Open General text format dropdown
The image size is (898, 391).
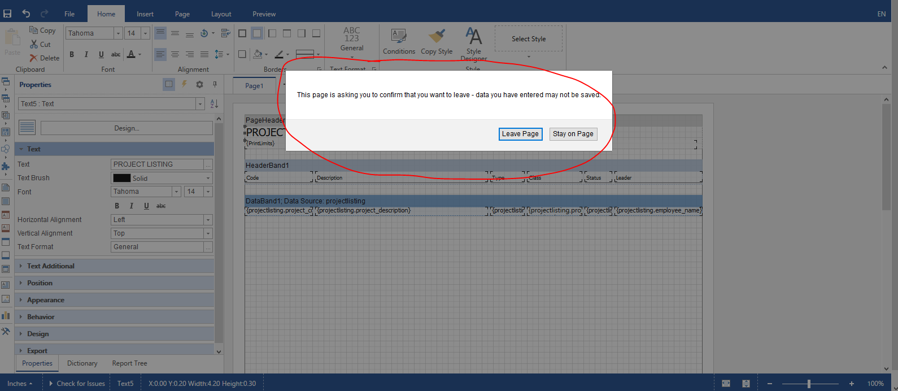352,42
